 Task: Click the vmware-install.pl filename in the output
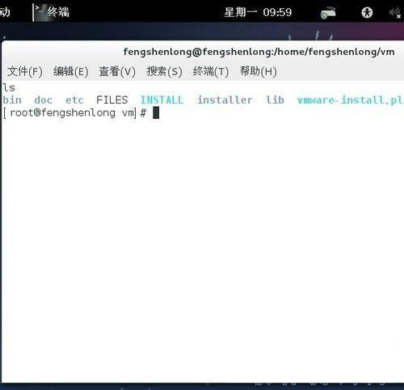point(350,100)
